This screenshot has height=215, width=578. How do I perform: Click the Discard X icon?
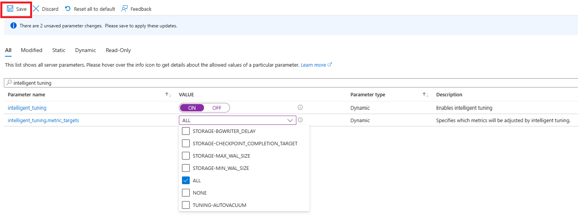click(x=36, y=9)
